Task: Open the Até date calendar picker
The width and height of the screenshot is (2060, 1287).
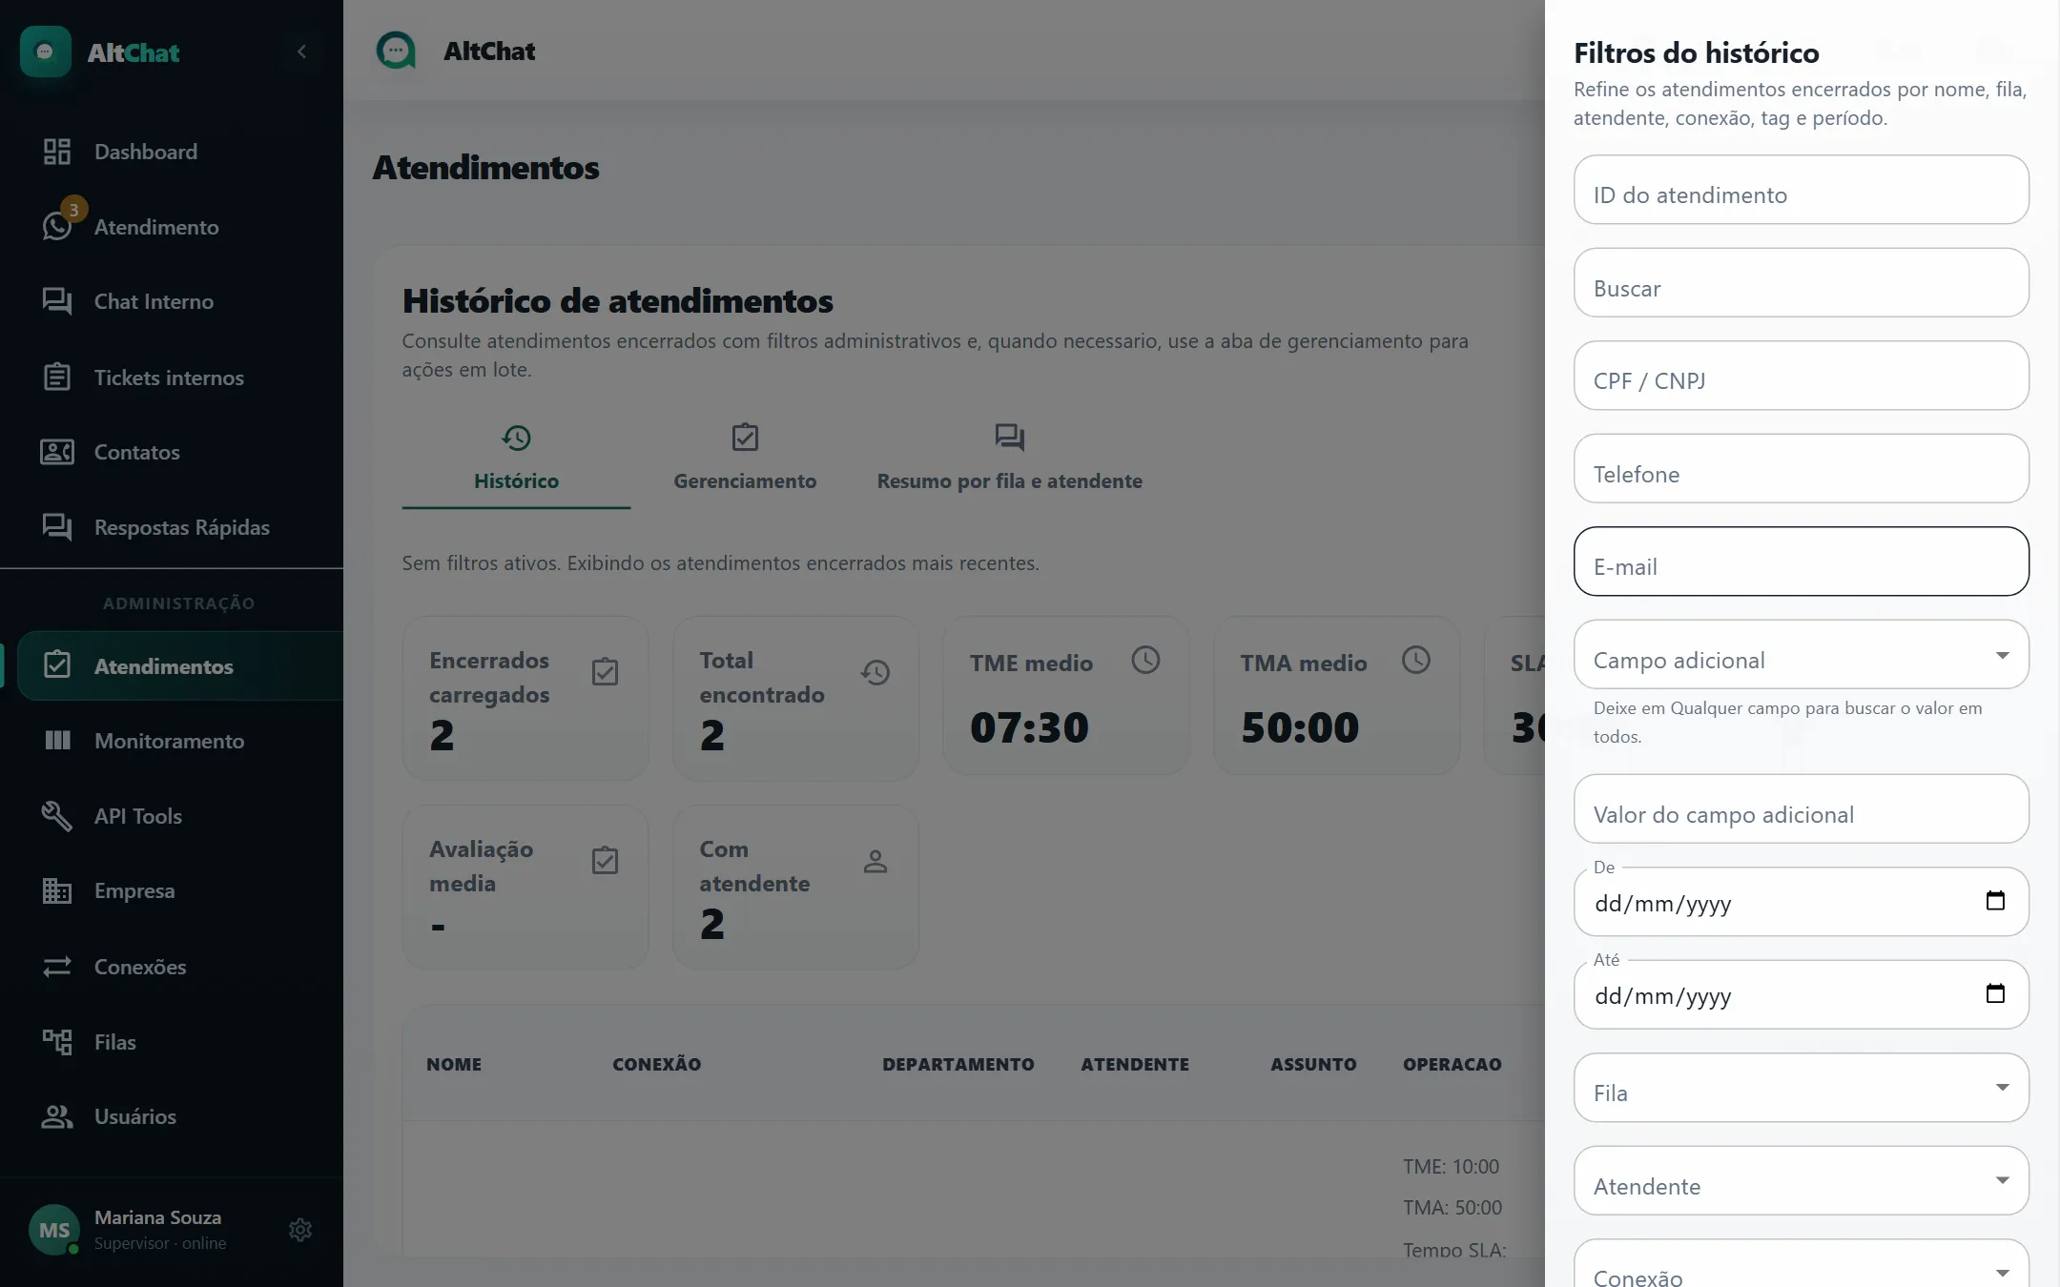Action: pyautogui.click(x=1995, y=993)
